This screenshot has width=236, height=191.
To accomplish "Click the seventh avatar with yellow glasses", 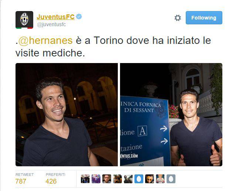I will [x=150, y=179].
